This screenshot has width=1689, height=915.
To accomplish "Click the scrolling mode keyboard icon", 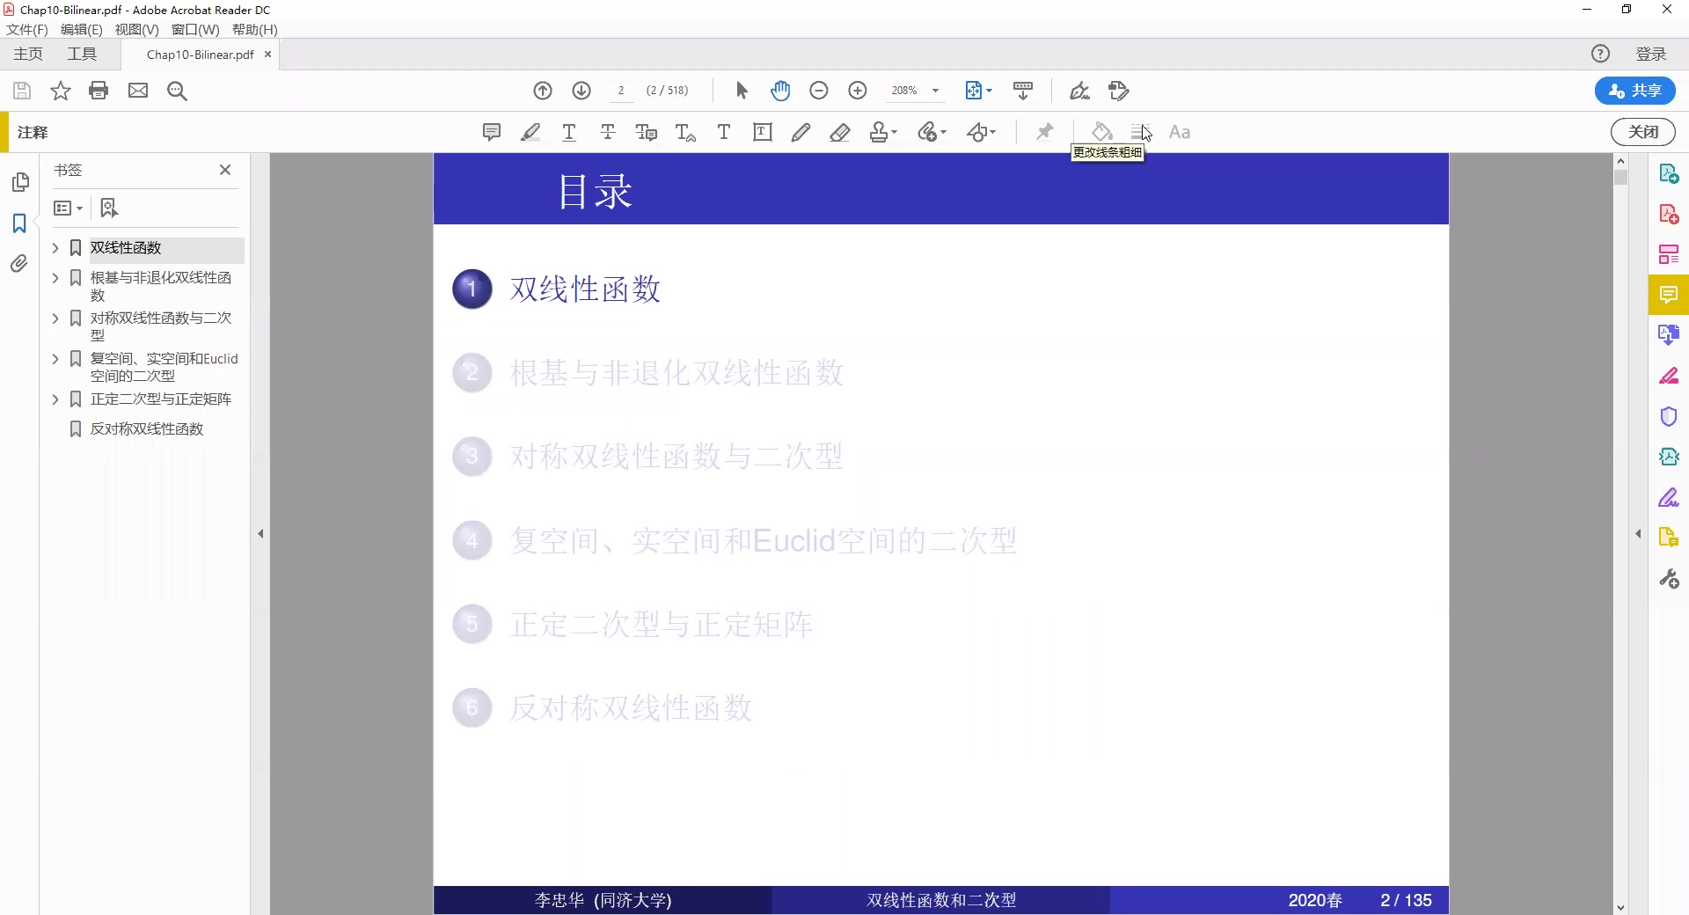I will tap(1023, 91).
